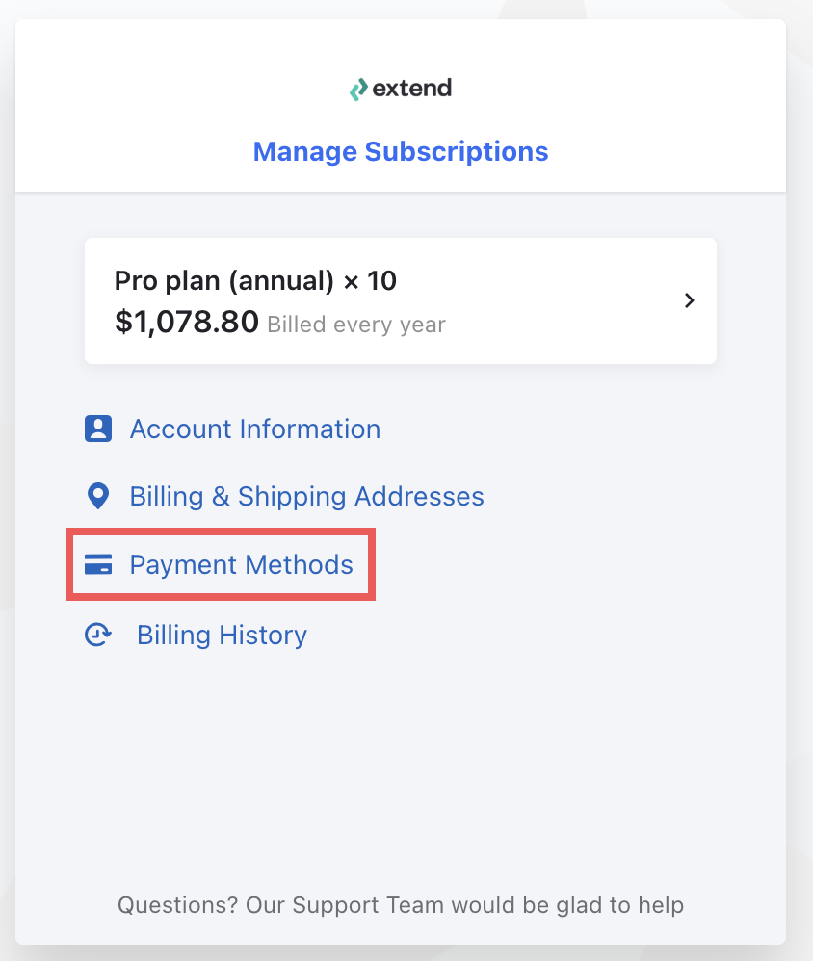This screenshot has height=961, width=813.
Task: Click the 'Pro plan (annual) × 10' title
Action: [255, 281]
